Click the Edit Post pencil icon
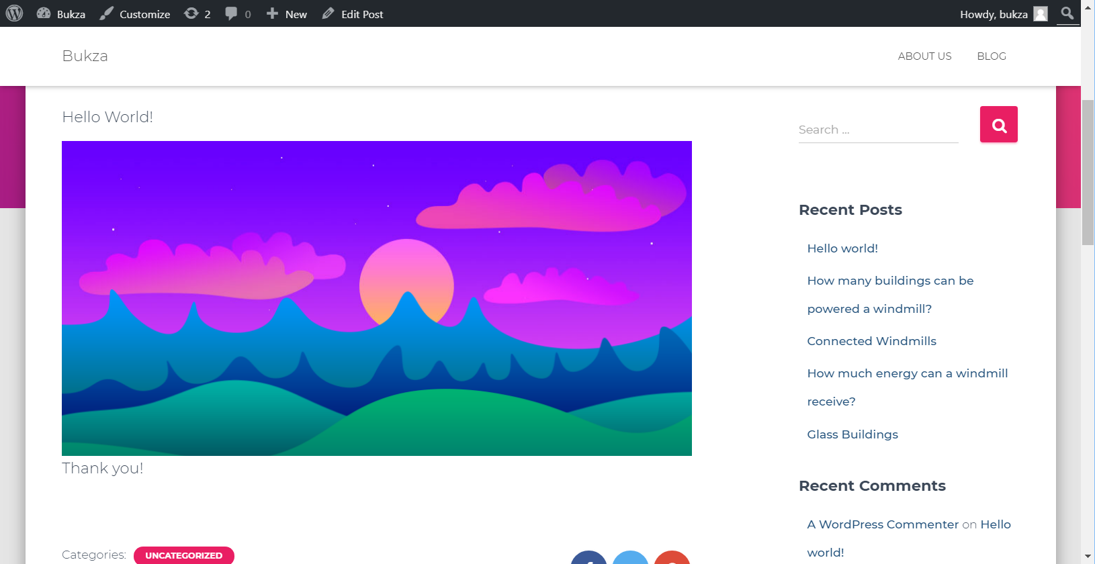1095x564 pixels. point(328,13)
